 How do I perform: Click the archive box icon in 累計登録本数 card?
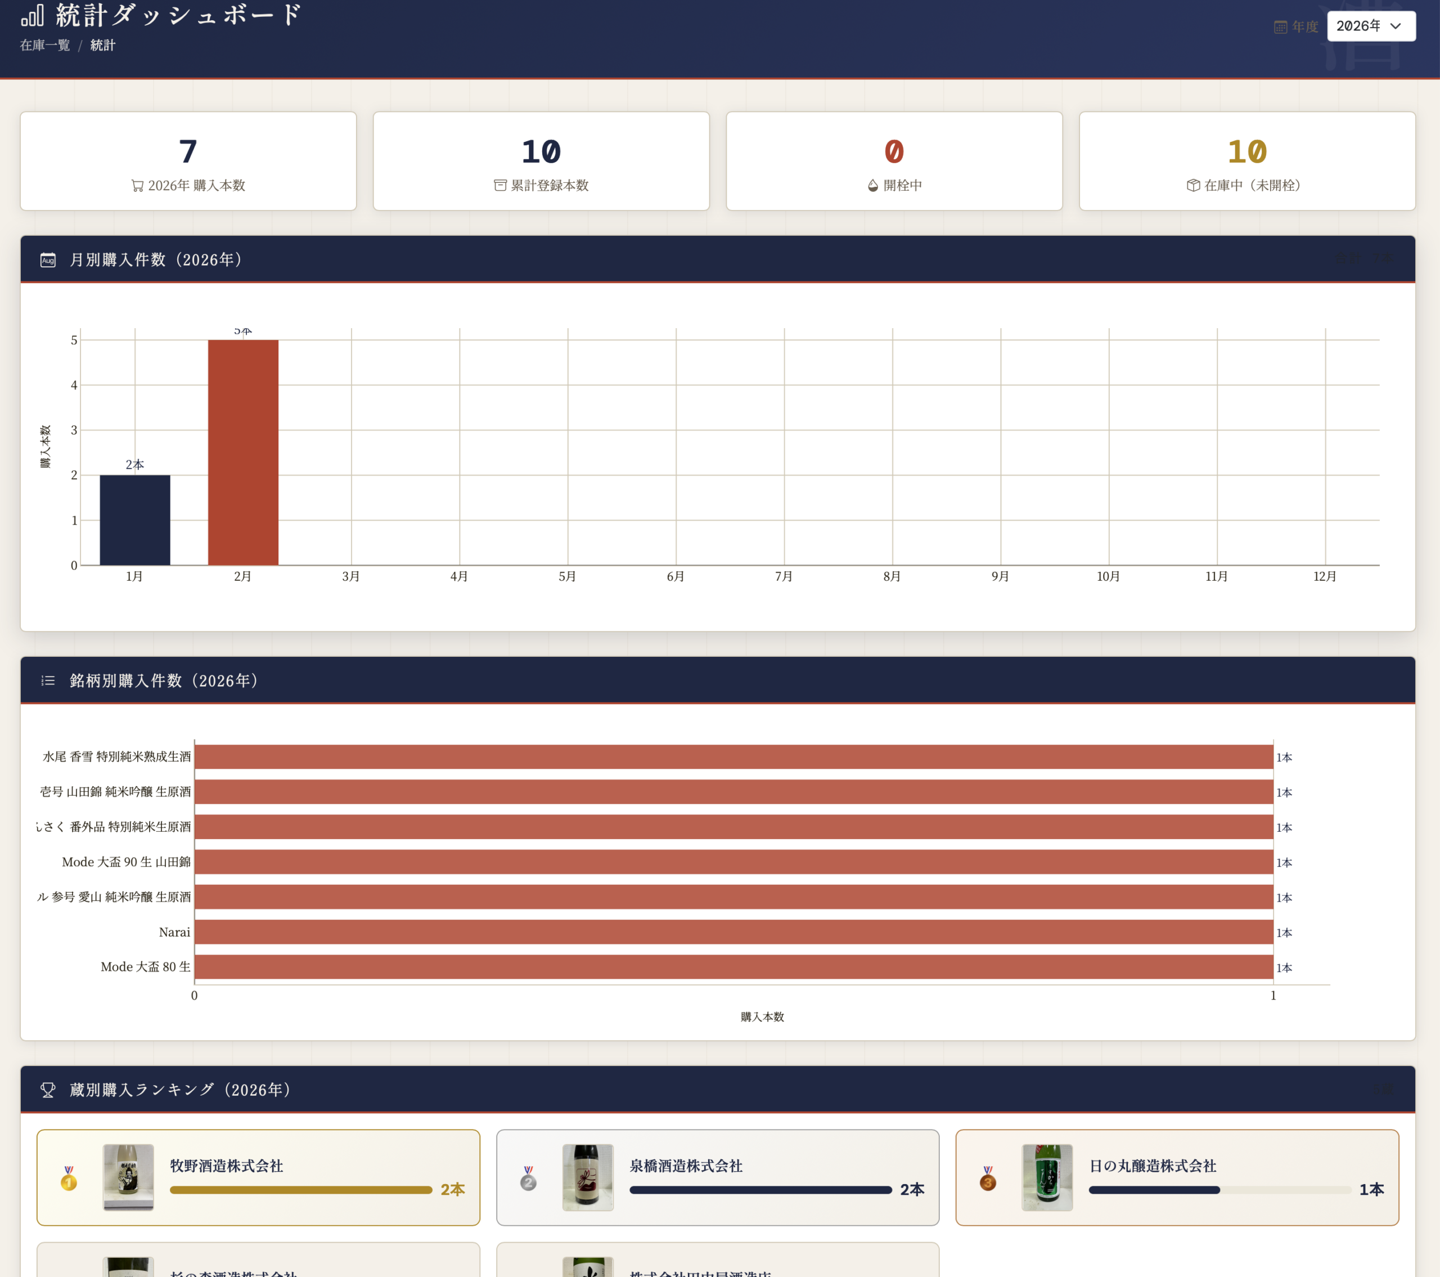click(500, 185)
